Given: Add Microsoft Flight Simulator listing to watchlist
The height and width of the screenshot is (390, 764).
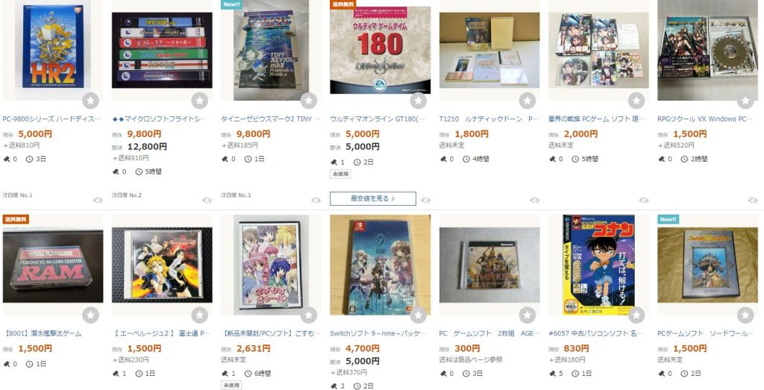Looking at the screenshot, I should tap(199, 101).
